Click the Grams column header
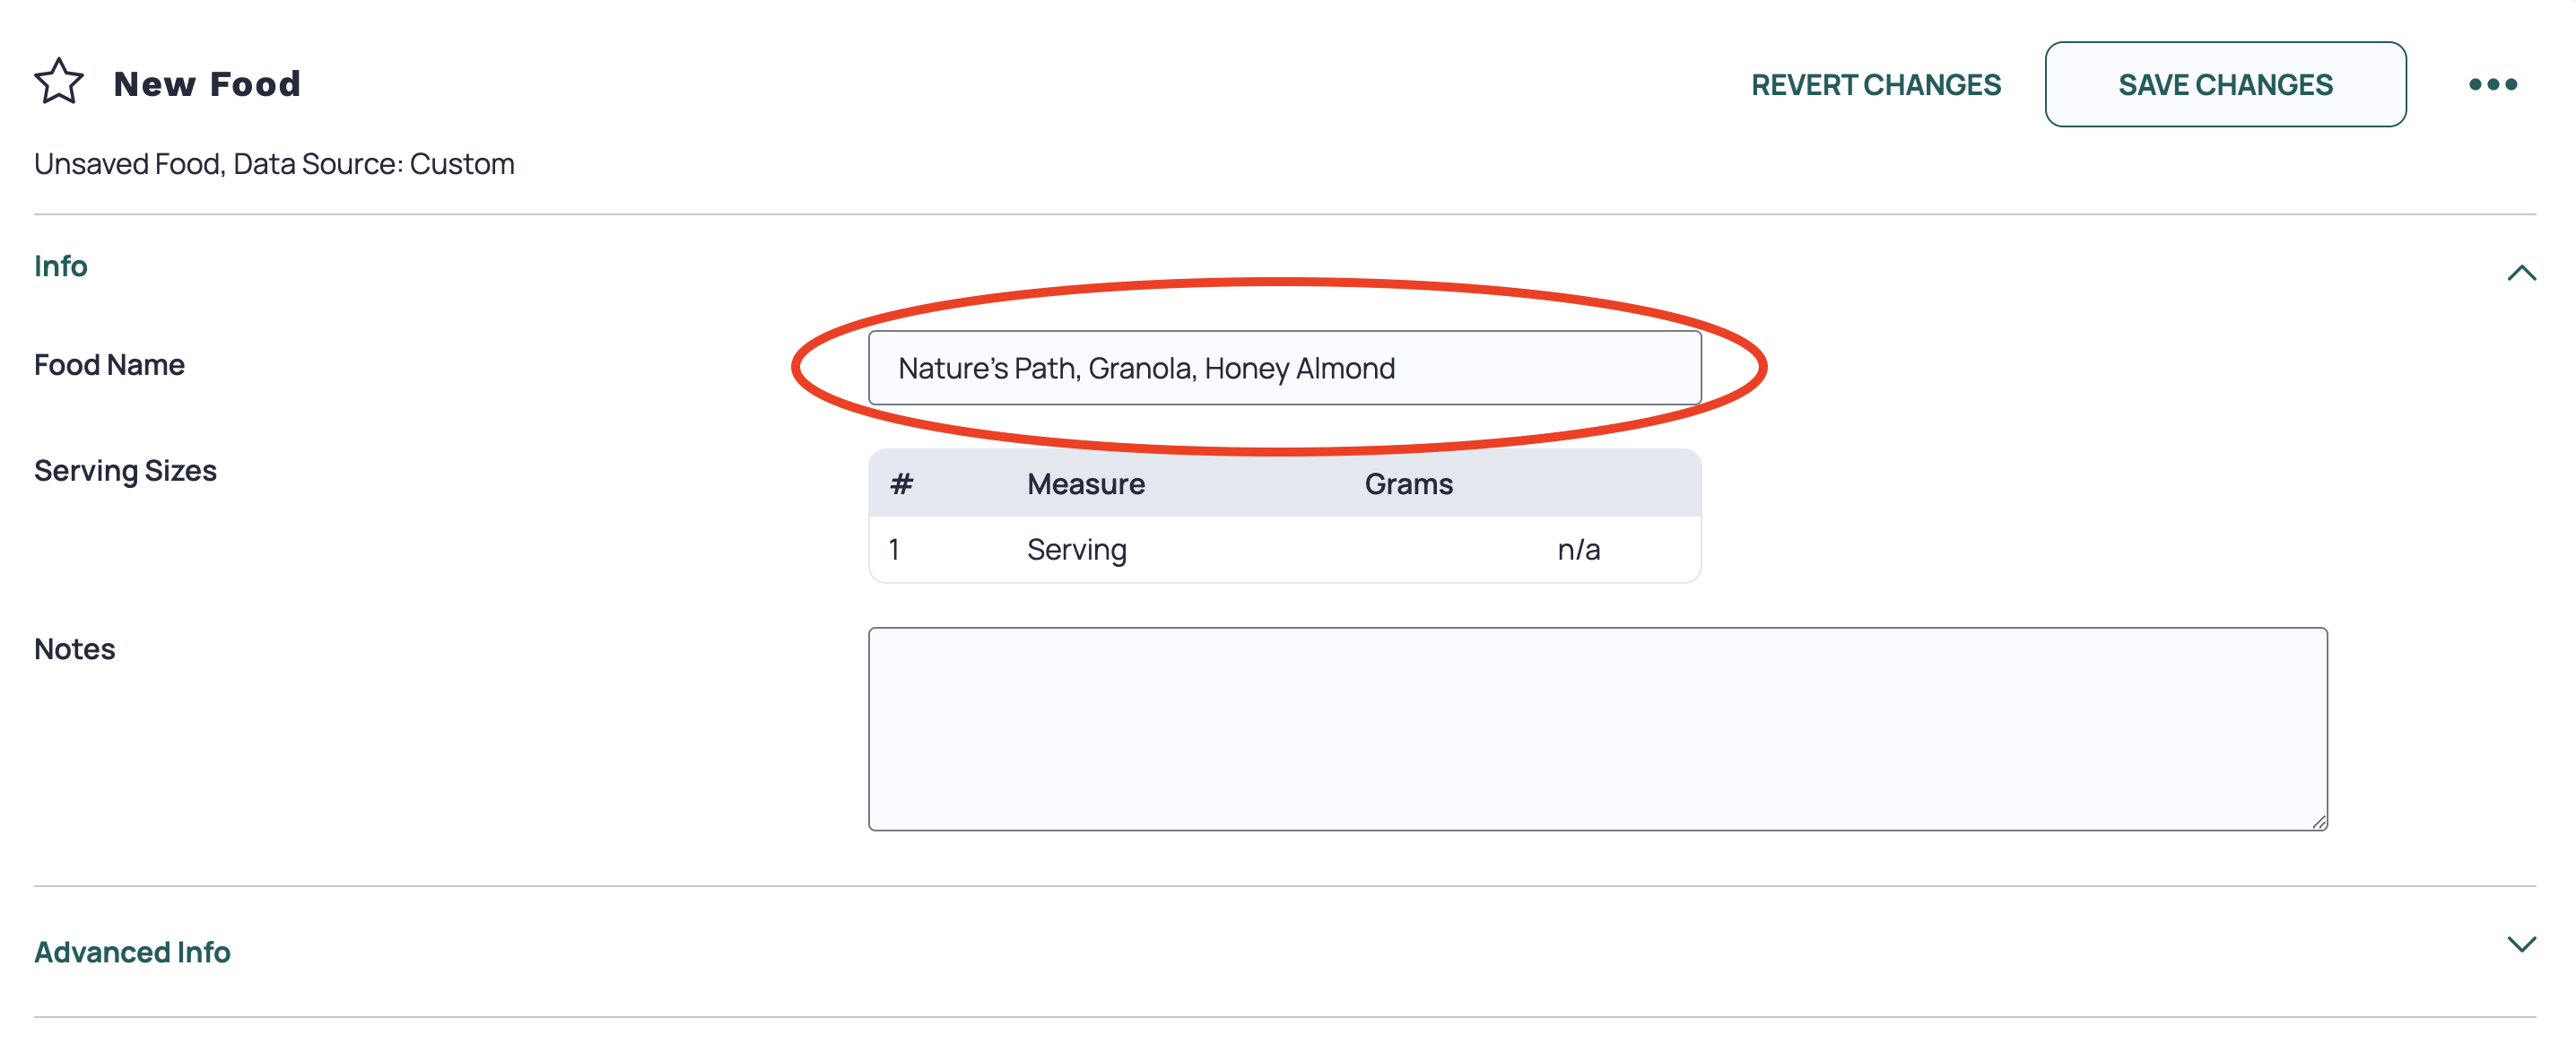2576x1044 pixels. point(1408,484)
